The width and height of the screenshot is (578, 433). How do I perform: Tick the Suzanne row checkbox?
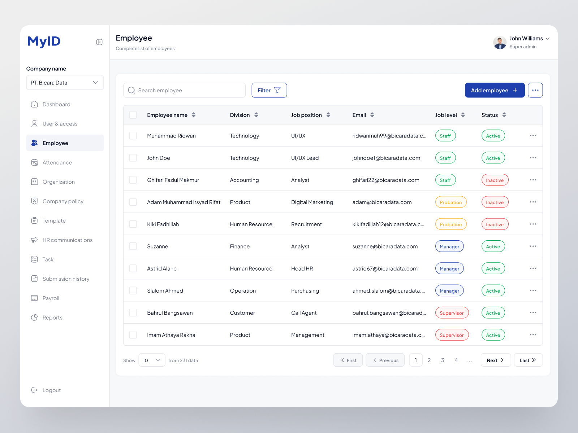(x=133, y=246)
